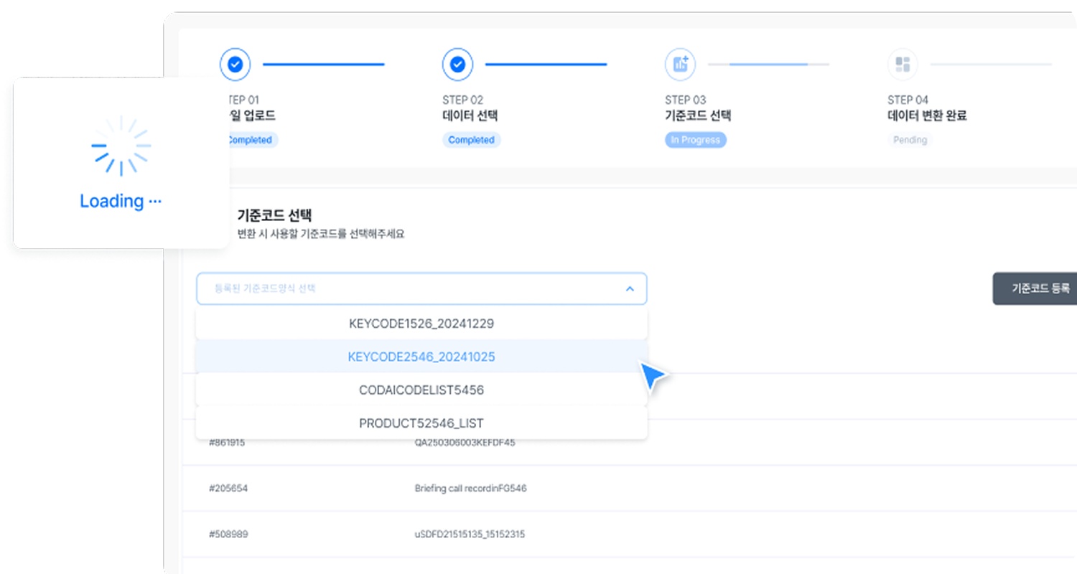Click the Step 03 chart icon
1077x574 pixels.
pyautogui.click(x=680, y=65)
